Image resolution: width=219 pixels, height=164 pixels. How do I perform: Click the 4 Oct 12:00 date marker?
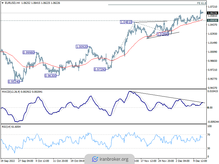point(43,161)
